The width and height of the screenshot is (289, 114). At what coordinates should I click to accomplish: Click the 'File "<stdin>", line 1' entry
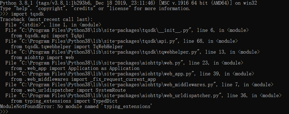click(53, 25)
